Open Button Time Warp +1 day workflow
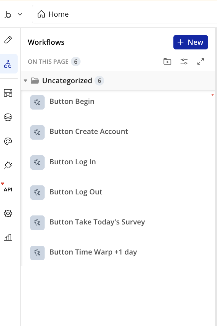This screenshot has width=217, height=326. point(118,253)
